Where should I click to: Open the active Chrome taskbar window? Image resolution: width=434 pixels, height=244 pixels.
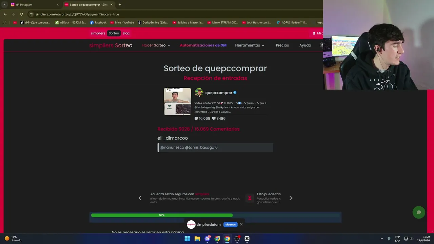tap(227, 239)
